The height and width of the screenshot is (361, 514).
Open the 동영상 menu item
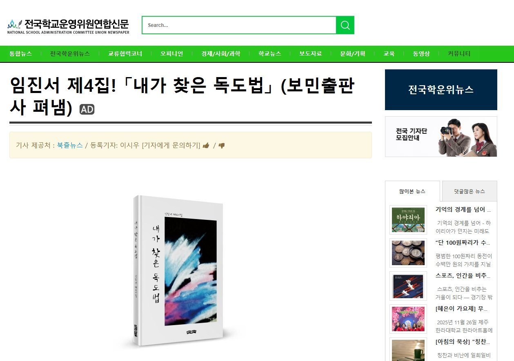pos(421,53)
